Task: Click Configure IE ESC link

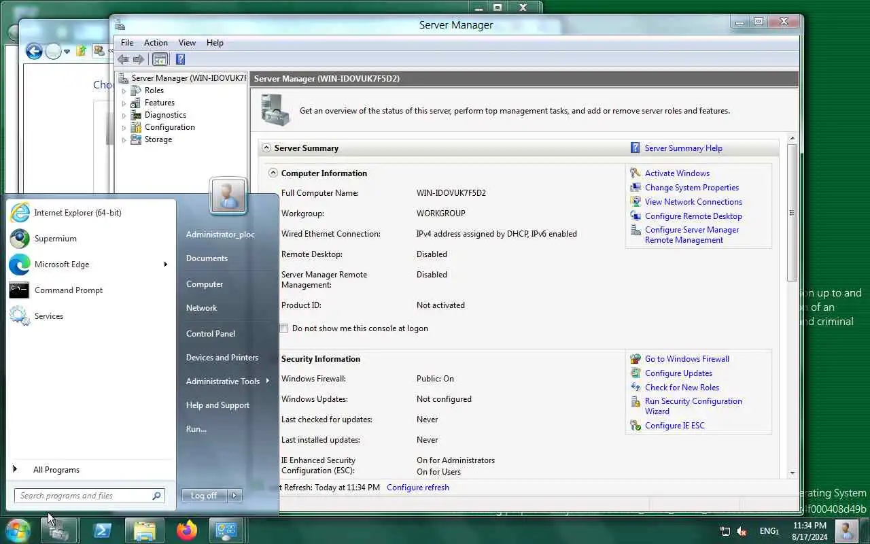Action: [675, 426]
